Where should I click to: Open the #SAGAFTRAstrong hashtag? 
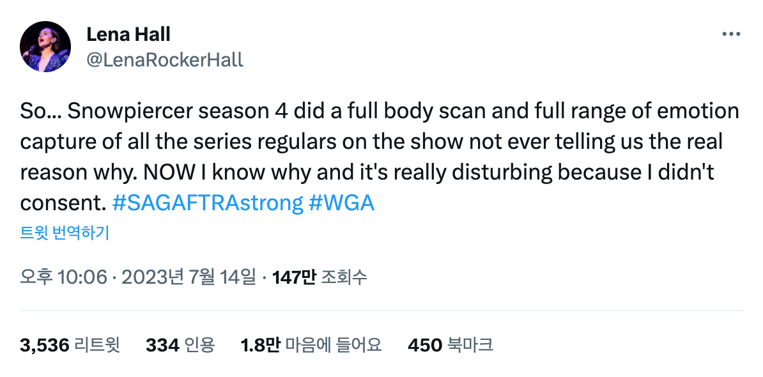click(207, 203)
